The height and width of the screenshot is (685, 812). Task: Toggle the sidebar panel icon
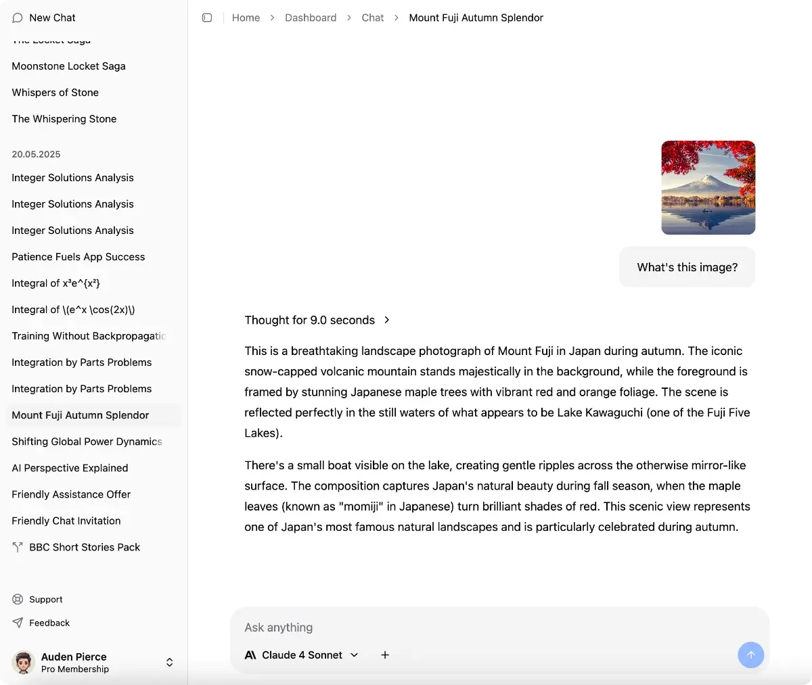(207, 18)
